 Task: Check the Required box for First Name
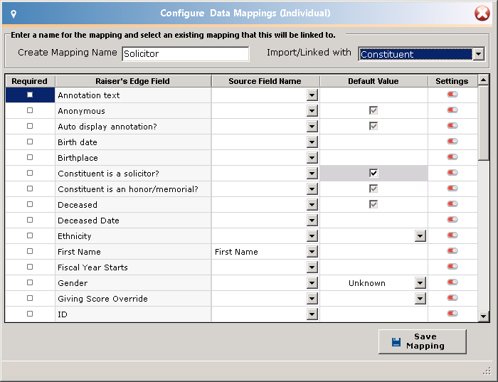point(30,251)
